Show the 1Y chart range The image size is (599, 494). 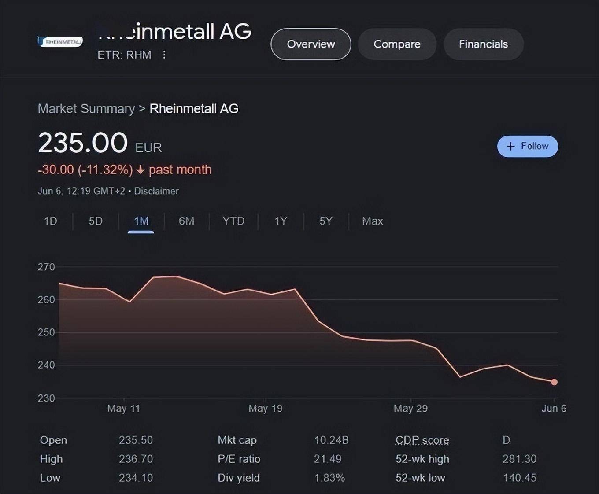click(x=281, y=221)
